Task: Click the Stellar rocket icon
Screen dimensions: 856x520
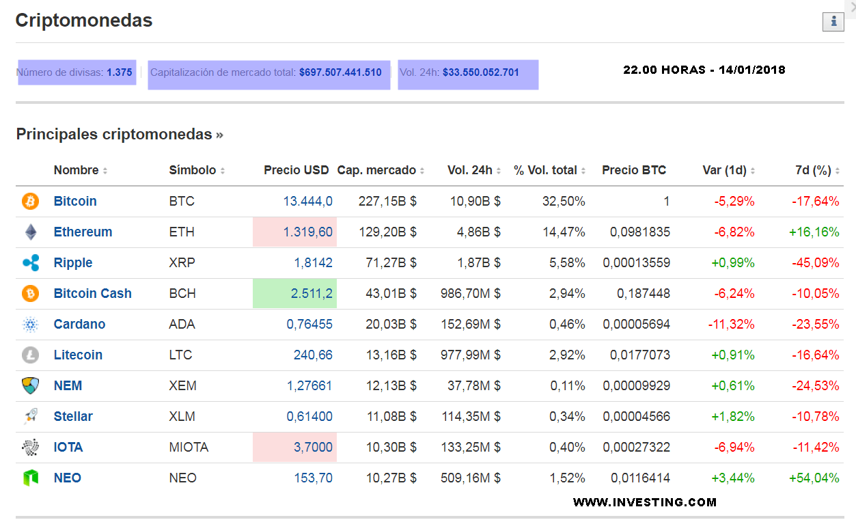Action: pos(31,417)
